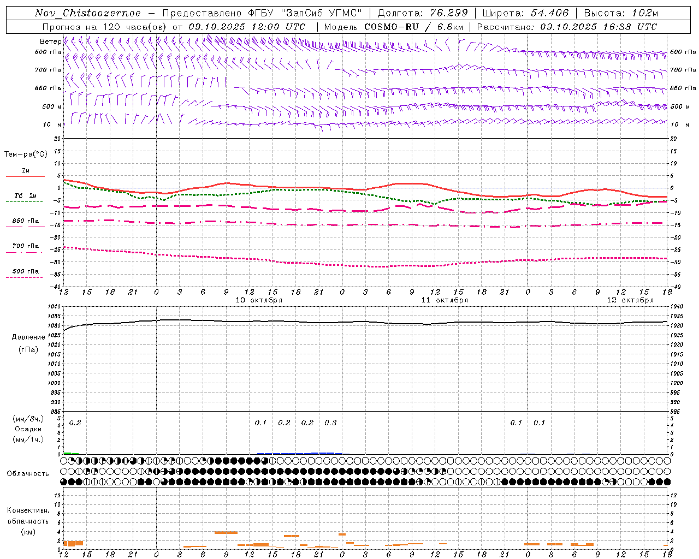Click the elevation text 'Высота: 102м'
The image size is (699, 559).
(621, 13)
